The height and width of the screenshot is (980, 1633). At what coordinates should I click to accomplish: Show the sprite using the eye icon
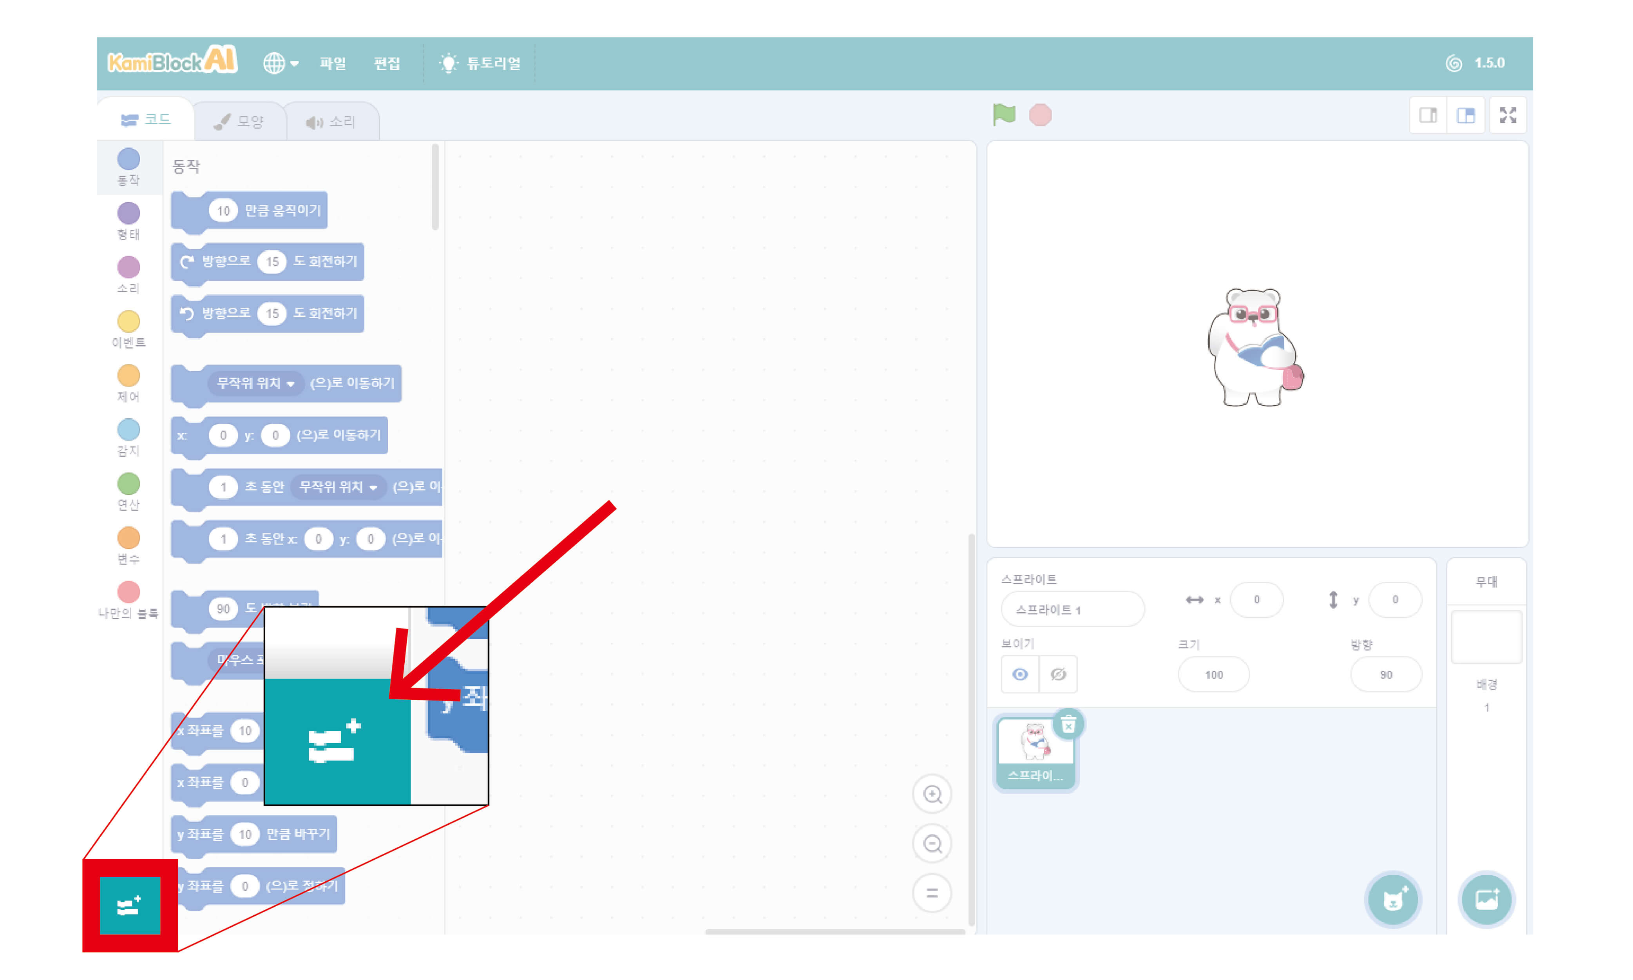click(1020, 674)
